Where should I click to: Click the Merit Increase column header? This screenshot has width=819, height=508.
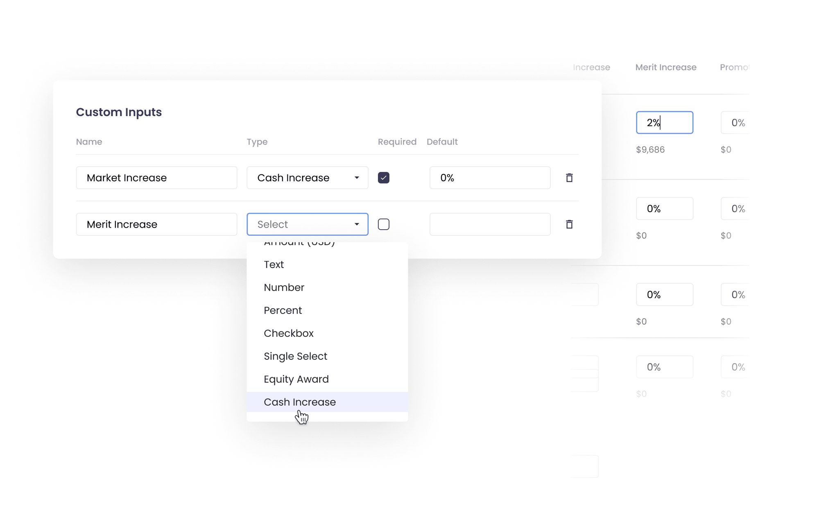665,67
